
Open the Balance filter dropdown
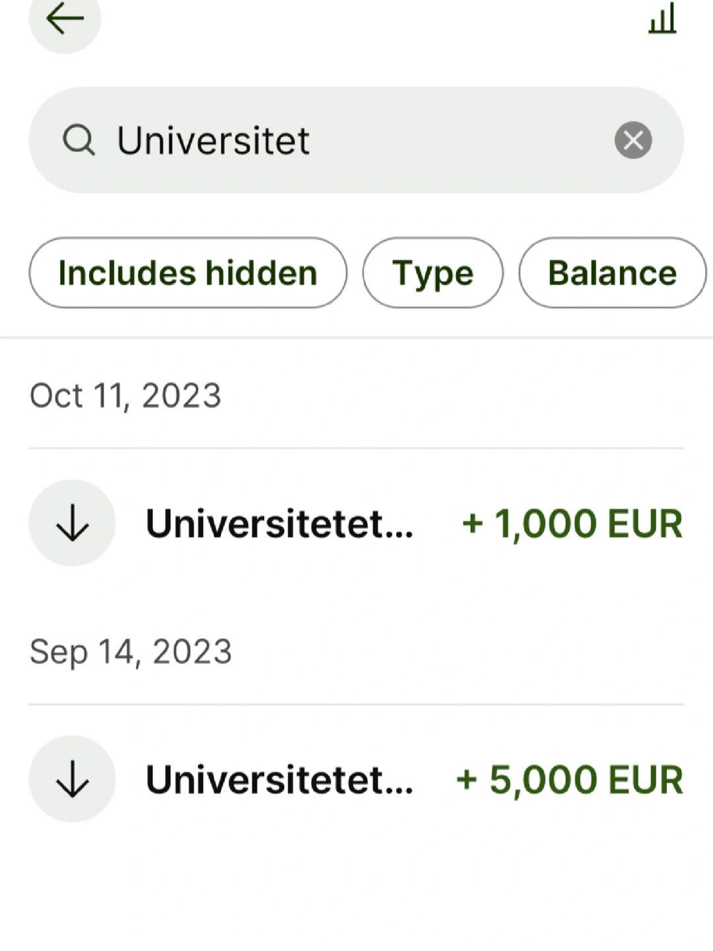pyautogui.click(x=612, y=273)
